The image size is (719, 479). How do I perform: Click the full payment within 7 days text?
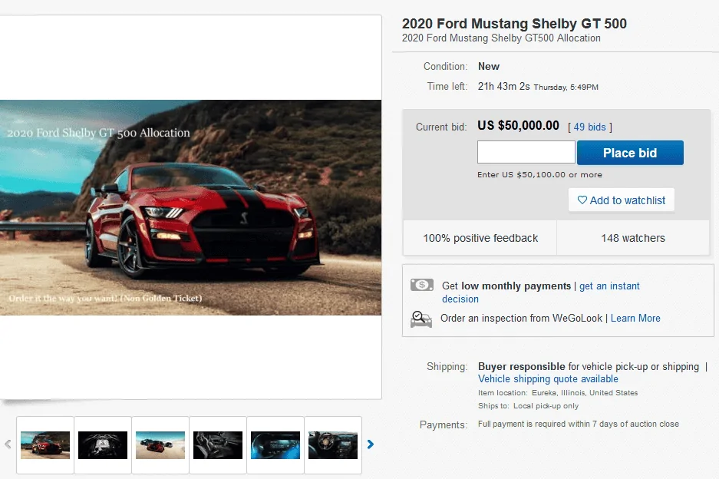[579, 424]
